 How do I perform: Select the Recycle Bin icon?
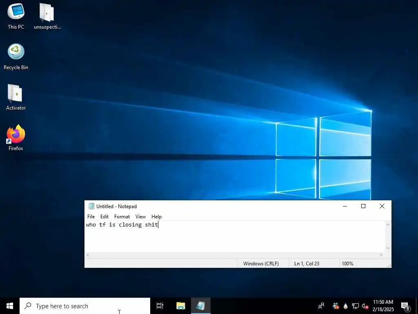pyautogui.click(x=16, y=56)
